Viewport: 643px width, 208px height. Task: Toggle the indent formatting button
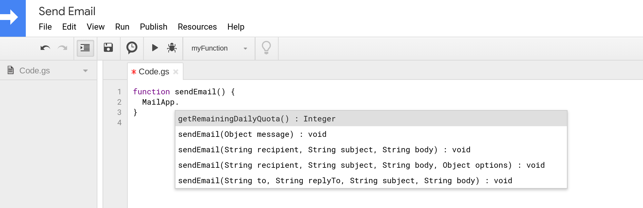point(85,48)
